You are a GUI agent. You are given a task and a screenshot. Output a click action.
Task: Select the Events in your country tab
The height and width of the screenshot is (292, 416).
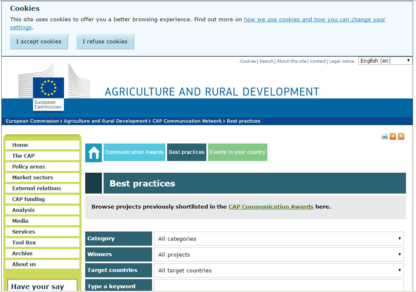click(x=237, y=152)
